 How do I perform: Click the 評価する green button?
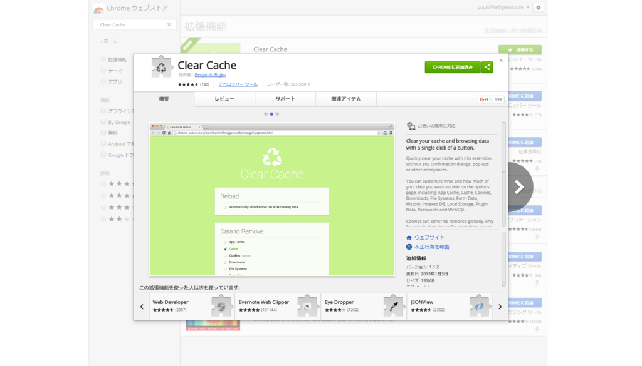click(x=520, y=50)
